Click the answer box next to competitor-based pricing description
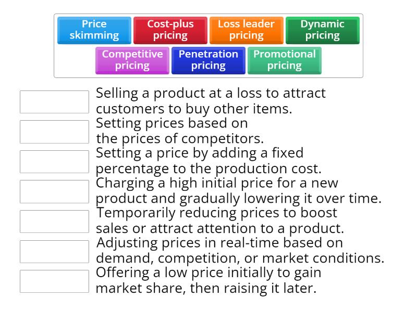417x312 pixels. pyautogui.click(x=54, y=132)
